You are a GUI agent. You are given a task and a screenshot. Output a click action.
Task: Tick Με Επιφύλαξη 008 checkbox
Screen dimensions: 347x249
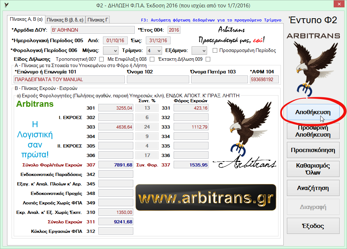click(152, 59)
